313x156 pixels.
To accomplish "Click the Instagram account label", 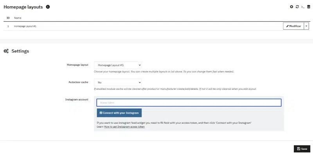I will pos(77,100).
